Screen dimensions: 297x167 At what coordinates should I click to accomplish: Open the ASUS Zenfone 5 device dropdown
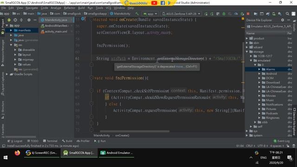[x=181, y=13]
